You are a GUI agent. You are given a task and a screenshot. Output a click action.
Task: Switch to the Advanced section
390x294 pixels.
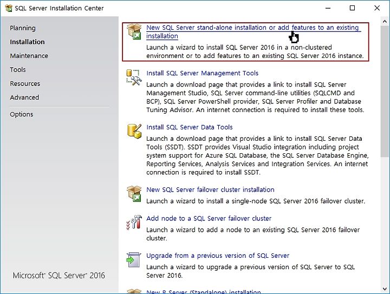coord(24,97)
